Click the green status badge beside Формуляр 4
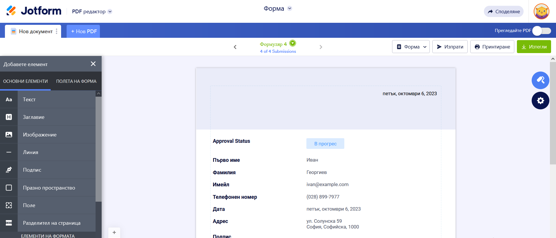The image size is (556, 238). 293,43
